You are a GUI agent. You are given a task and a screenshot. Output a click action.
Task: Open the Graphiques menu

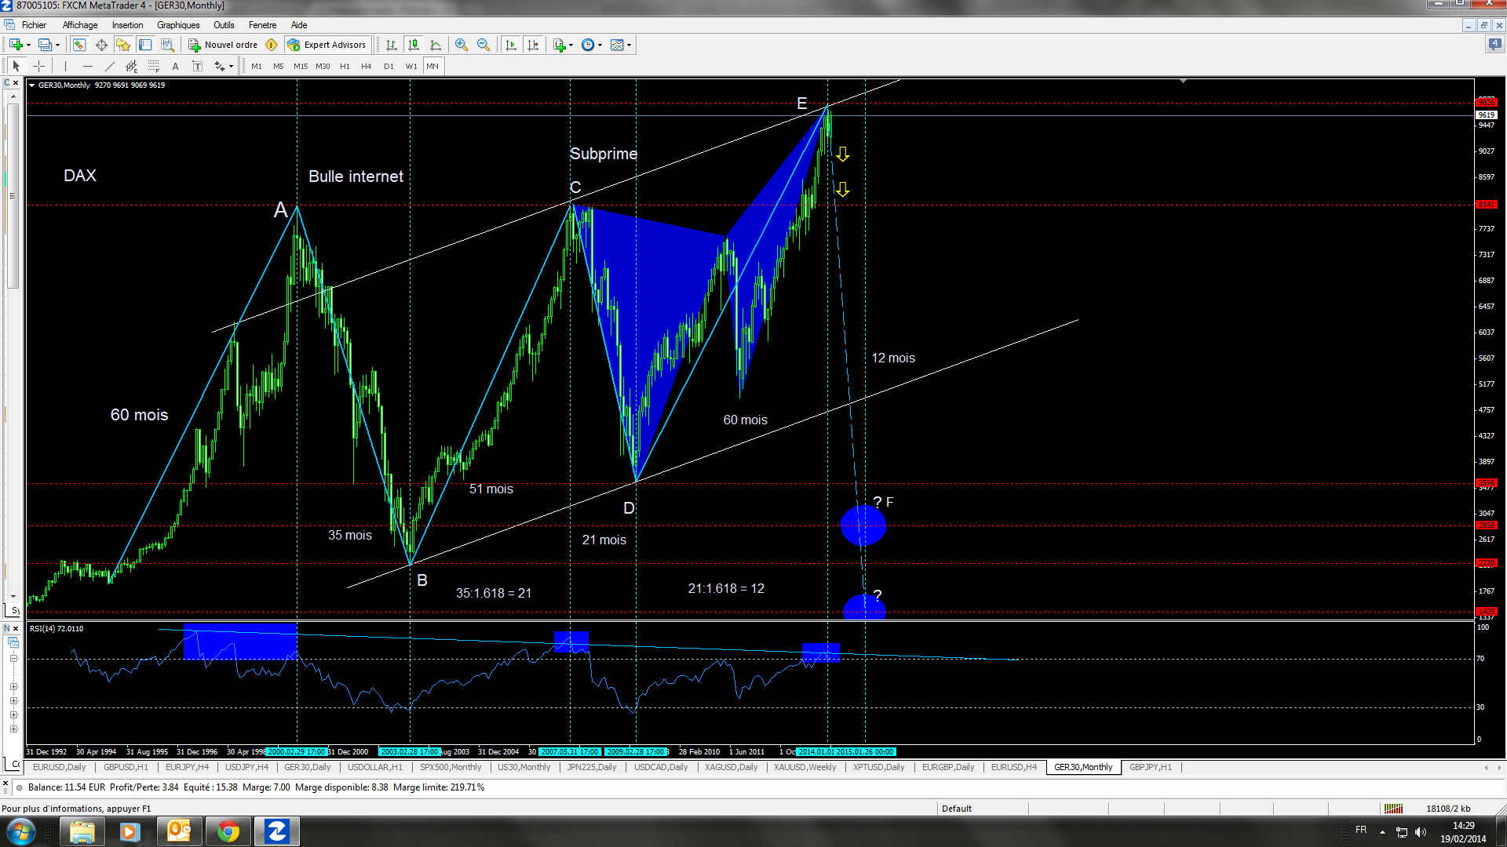(x=178, y=25)
